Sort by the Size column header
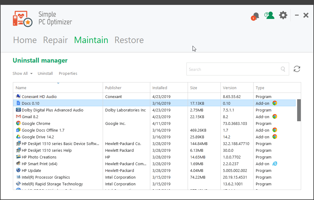 tap(204, 88)
